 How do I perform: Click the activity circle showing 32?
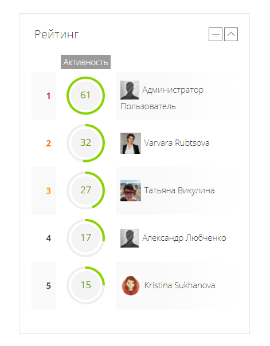coord(85,143)
